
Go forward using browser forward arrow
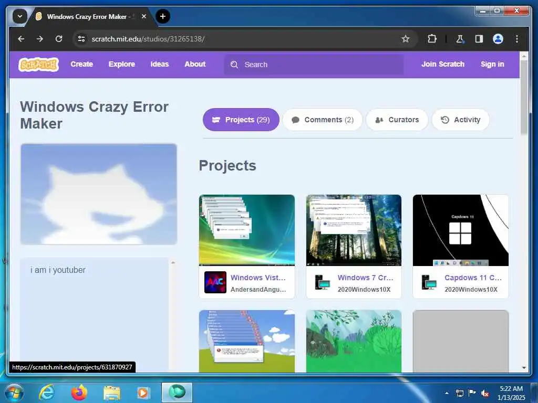[40, 39]
